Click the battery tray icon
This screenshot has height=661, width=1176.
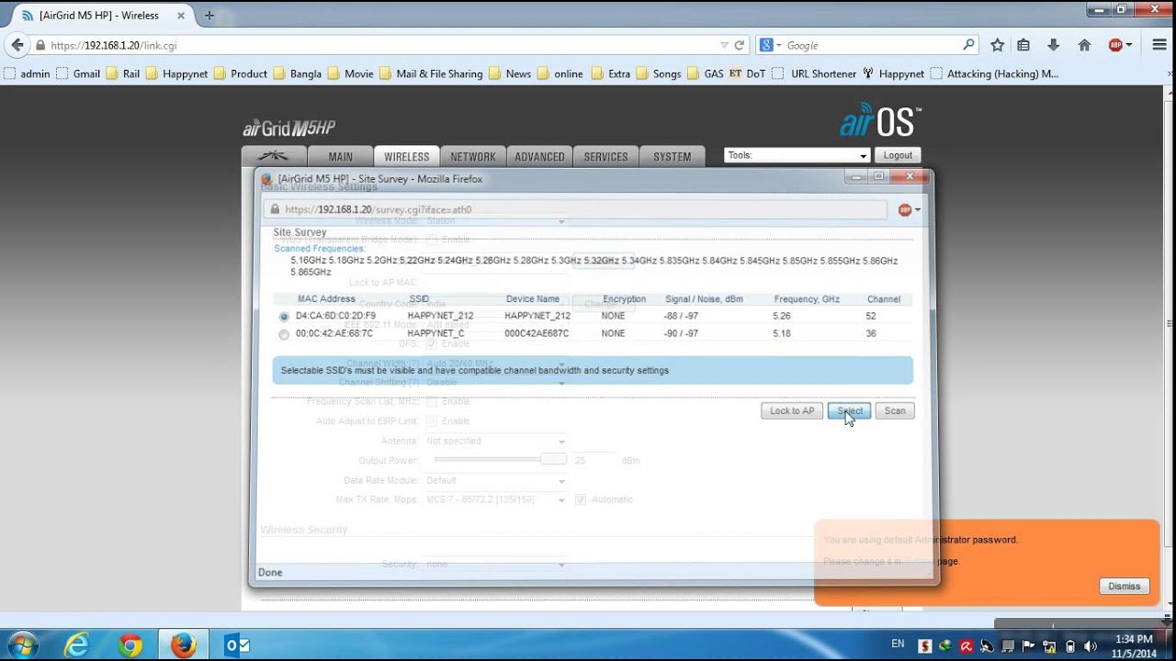coord(1070,645)
